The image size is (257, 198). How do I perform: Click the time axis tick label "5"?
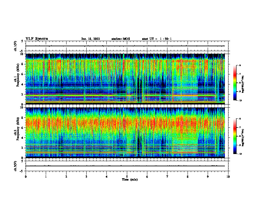pos(127,177)
